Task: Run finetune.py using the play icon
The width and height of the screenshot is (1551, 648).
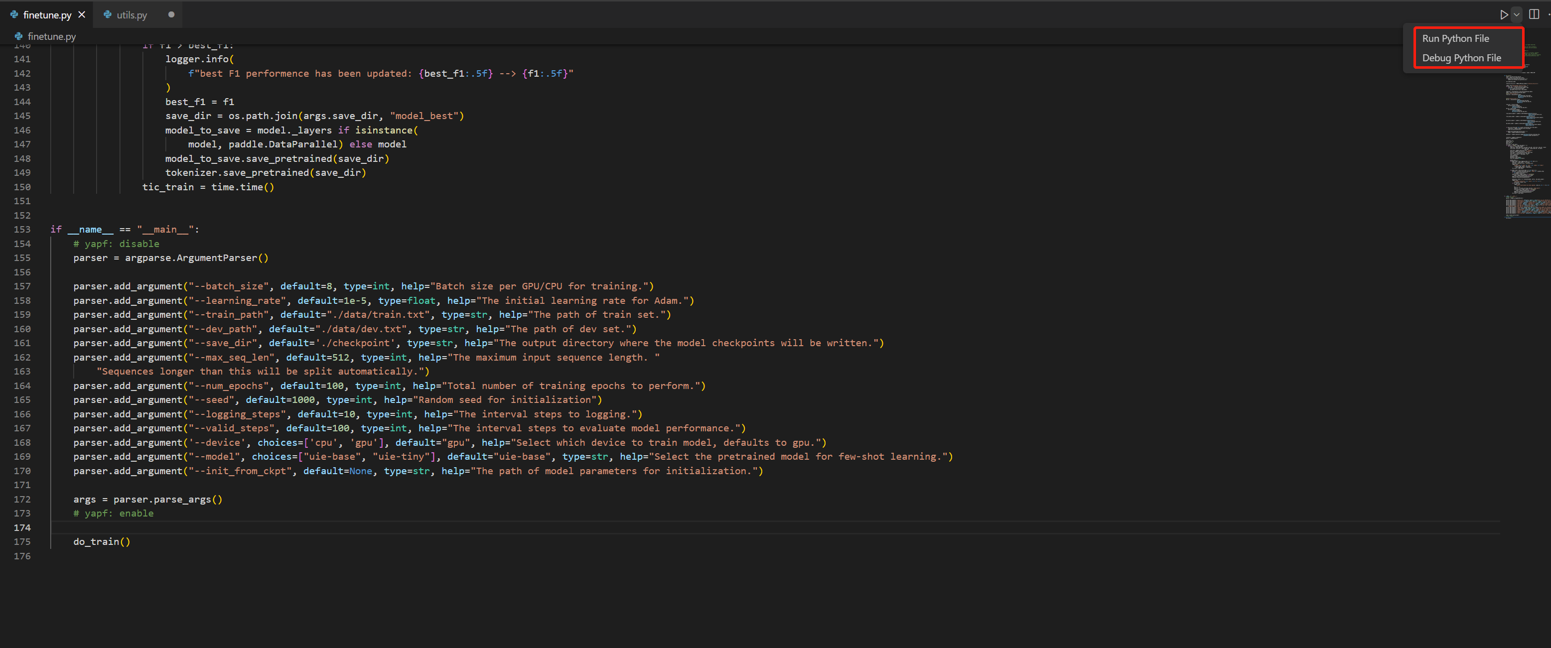Action: click(x=1504, y=14)
